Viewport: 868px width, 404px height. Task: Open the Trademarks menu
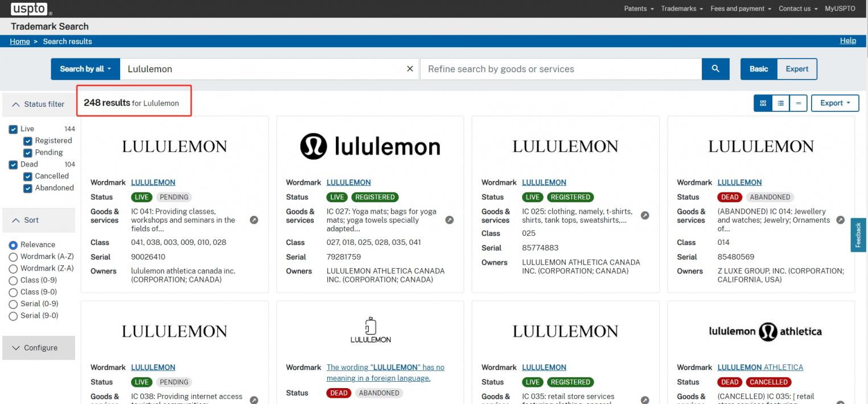point(681,9)
